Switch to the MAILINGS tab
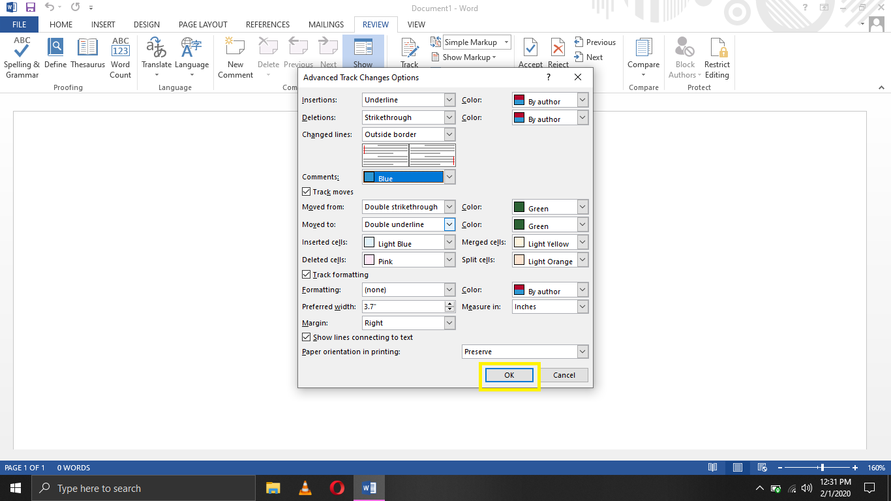The height and width of the screenshot is (501, 891). click(x=325, y=25)
